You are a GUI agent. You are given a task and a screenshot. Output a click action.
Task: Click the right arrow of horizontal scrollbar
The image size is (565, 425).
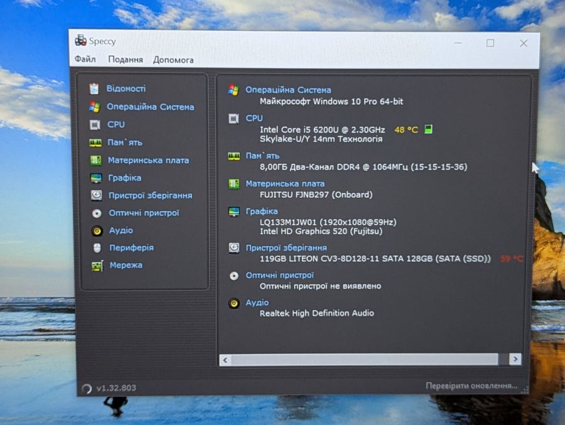[x=515, y=359]
